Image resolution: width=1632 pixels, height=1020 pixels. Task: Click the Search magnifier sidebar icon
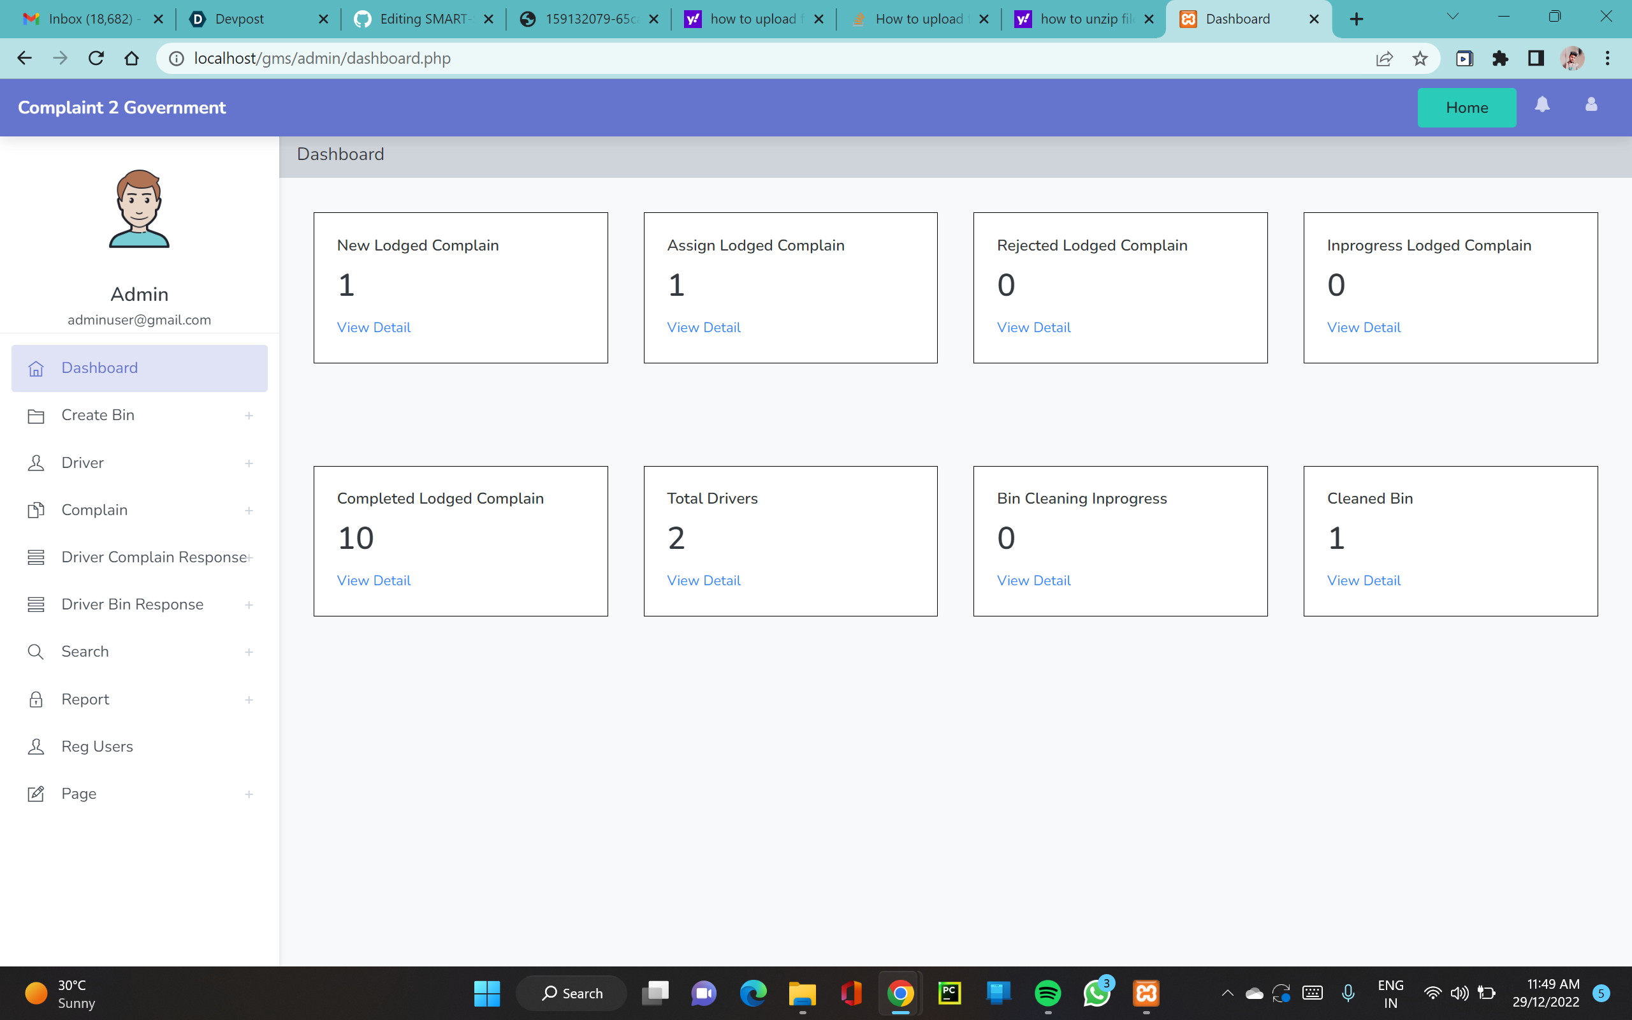[x=36, y=652]
